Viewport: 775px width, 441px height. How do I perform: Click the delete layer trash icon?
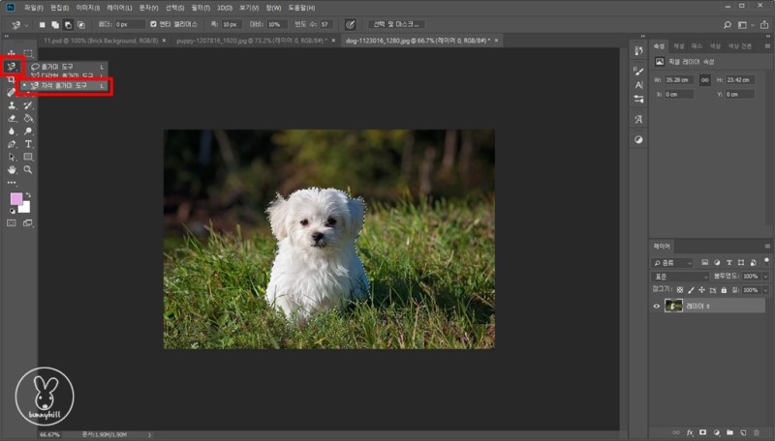point(755,432)
